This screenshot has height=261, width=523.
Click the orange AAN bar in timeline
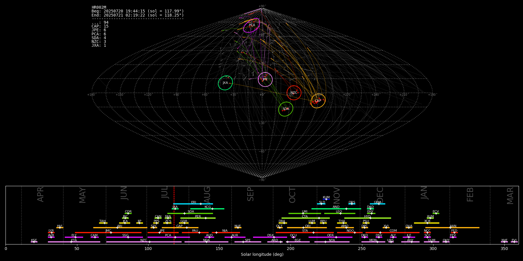tap(452, 228)
